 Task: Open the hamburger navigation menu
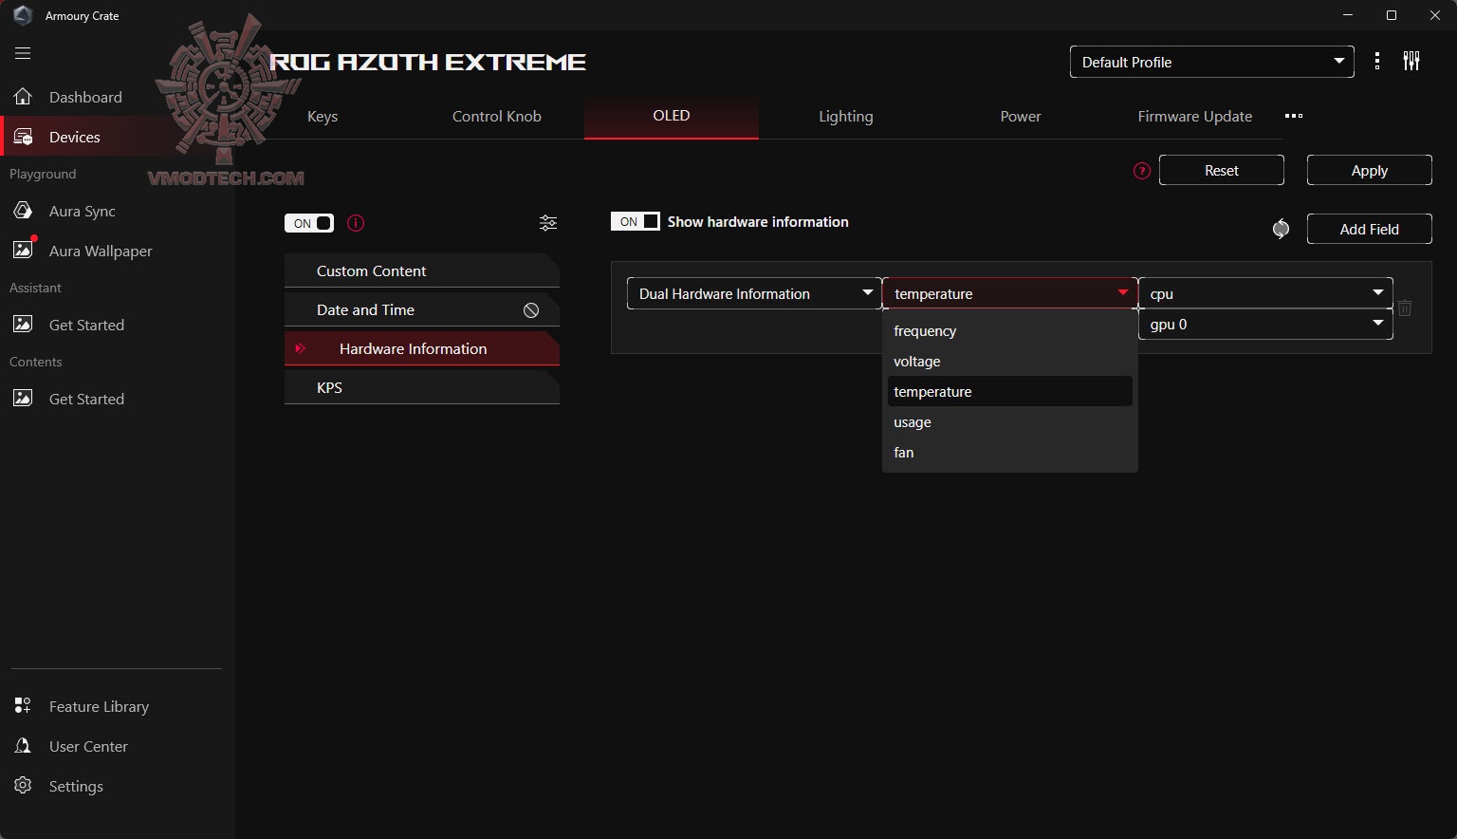click(x=23, y=53)
